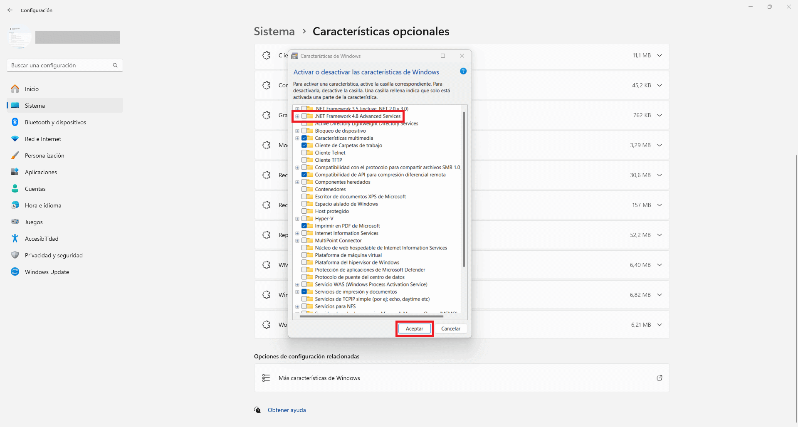Expand the Hyper-V tree node
This screenshot has height=427, width=798.
click(x=297, y=219)
